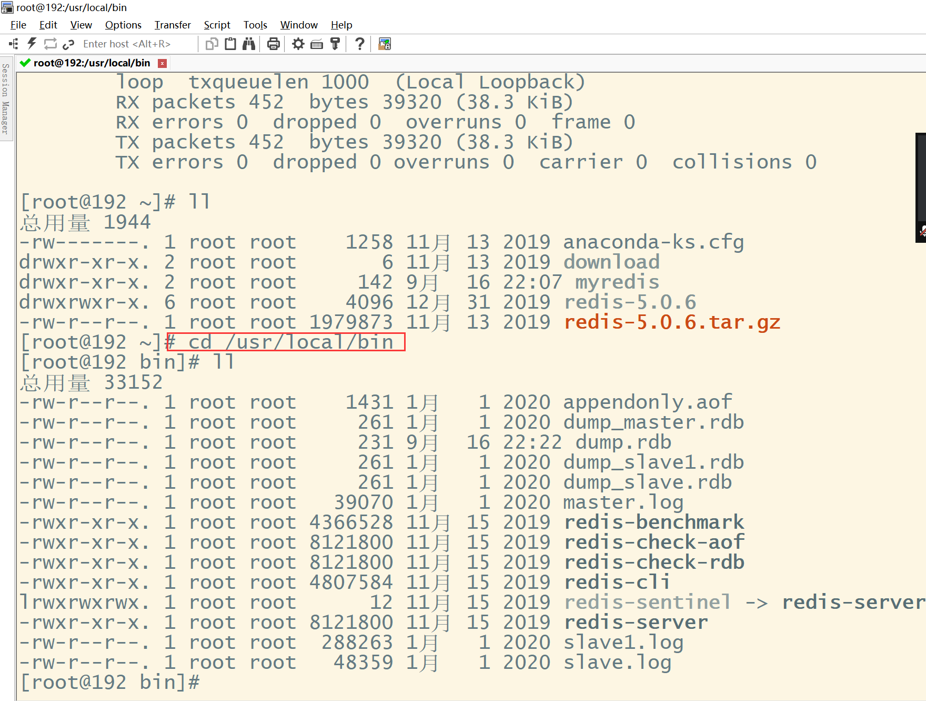
Task: Click the Connect in tab chain icon
Action: 68,44
